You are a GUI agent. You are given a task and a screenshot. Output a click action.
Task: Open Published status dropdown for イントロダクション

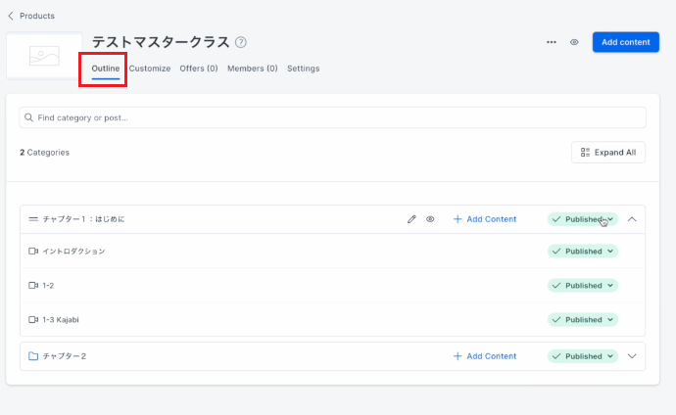click(583, 251)
